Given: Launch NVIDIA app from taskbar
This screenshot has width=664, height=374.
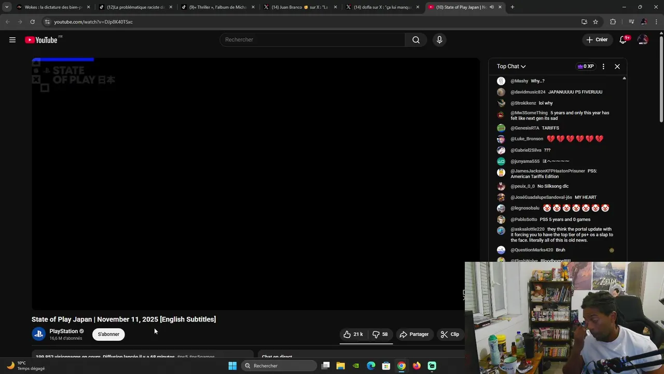Looking at the screenshot, I should point(356,366).
